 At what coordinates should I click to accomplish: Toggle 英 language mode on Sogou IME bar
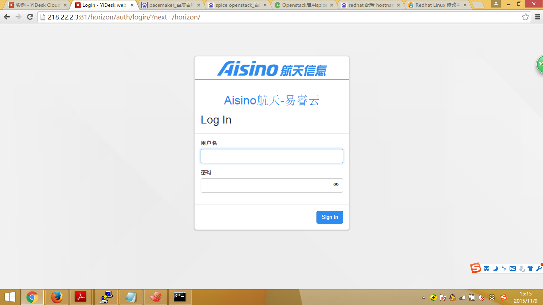pos(486,268)
